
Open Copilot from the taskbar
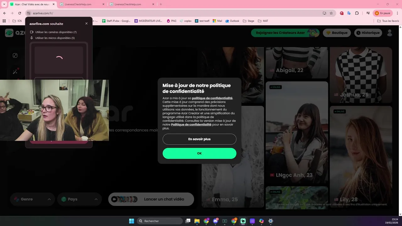(x=261, y=221)
